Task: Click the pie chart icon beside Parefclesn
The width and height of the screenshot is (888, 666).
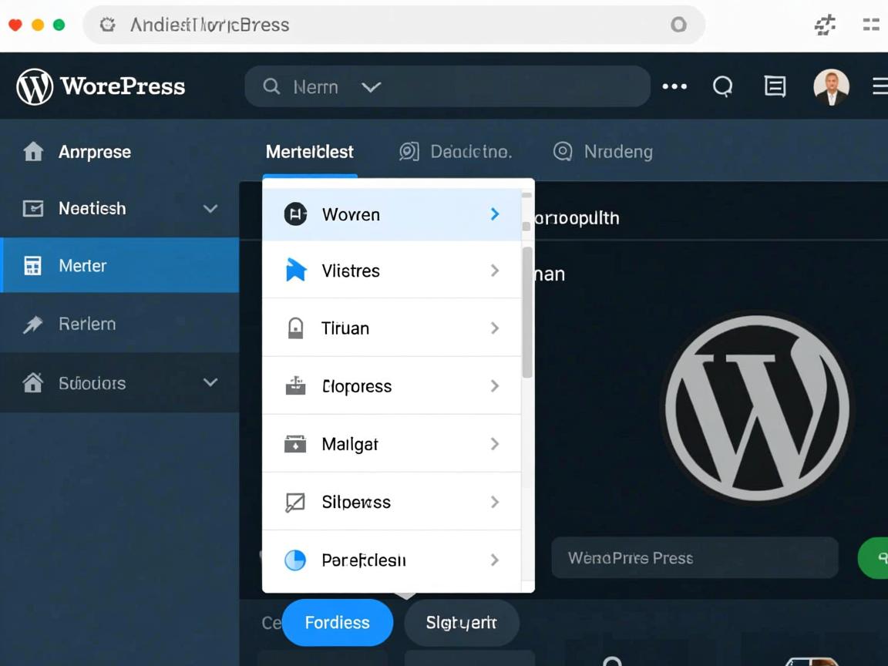Action: coord(295,560)
